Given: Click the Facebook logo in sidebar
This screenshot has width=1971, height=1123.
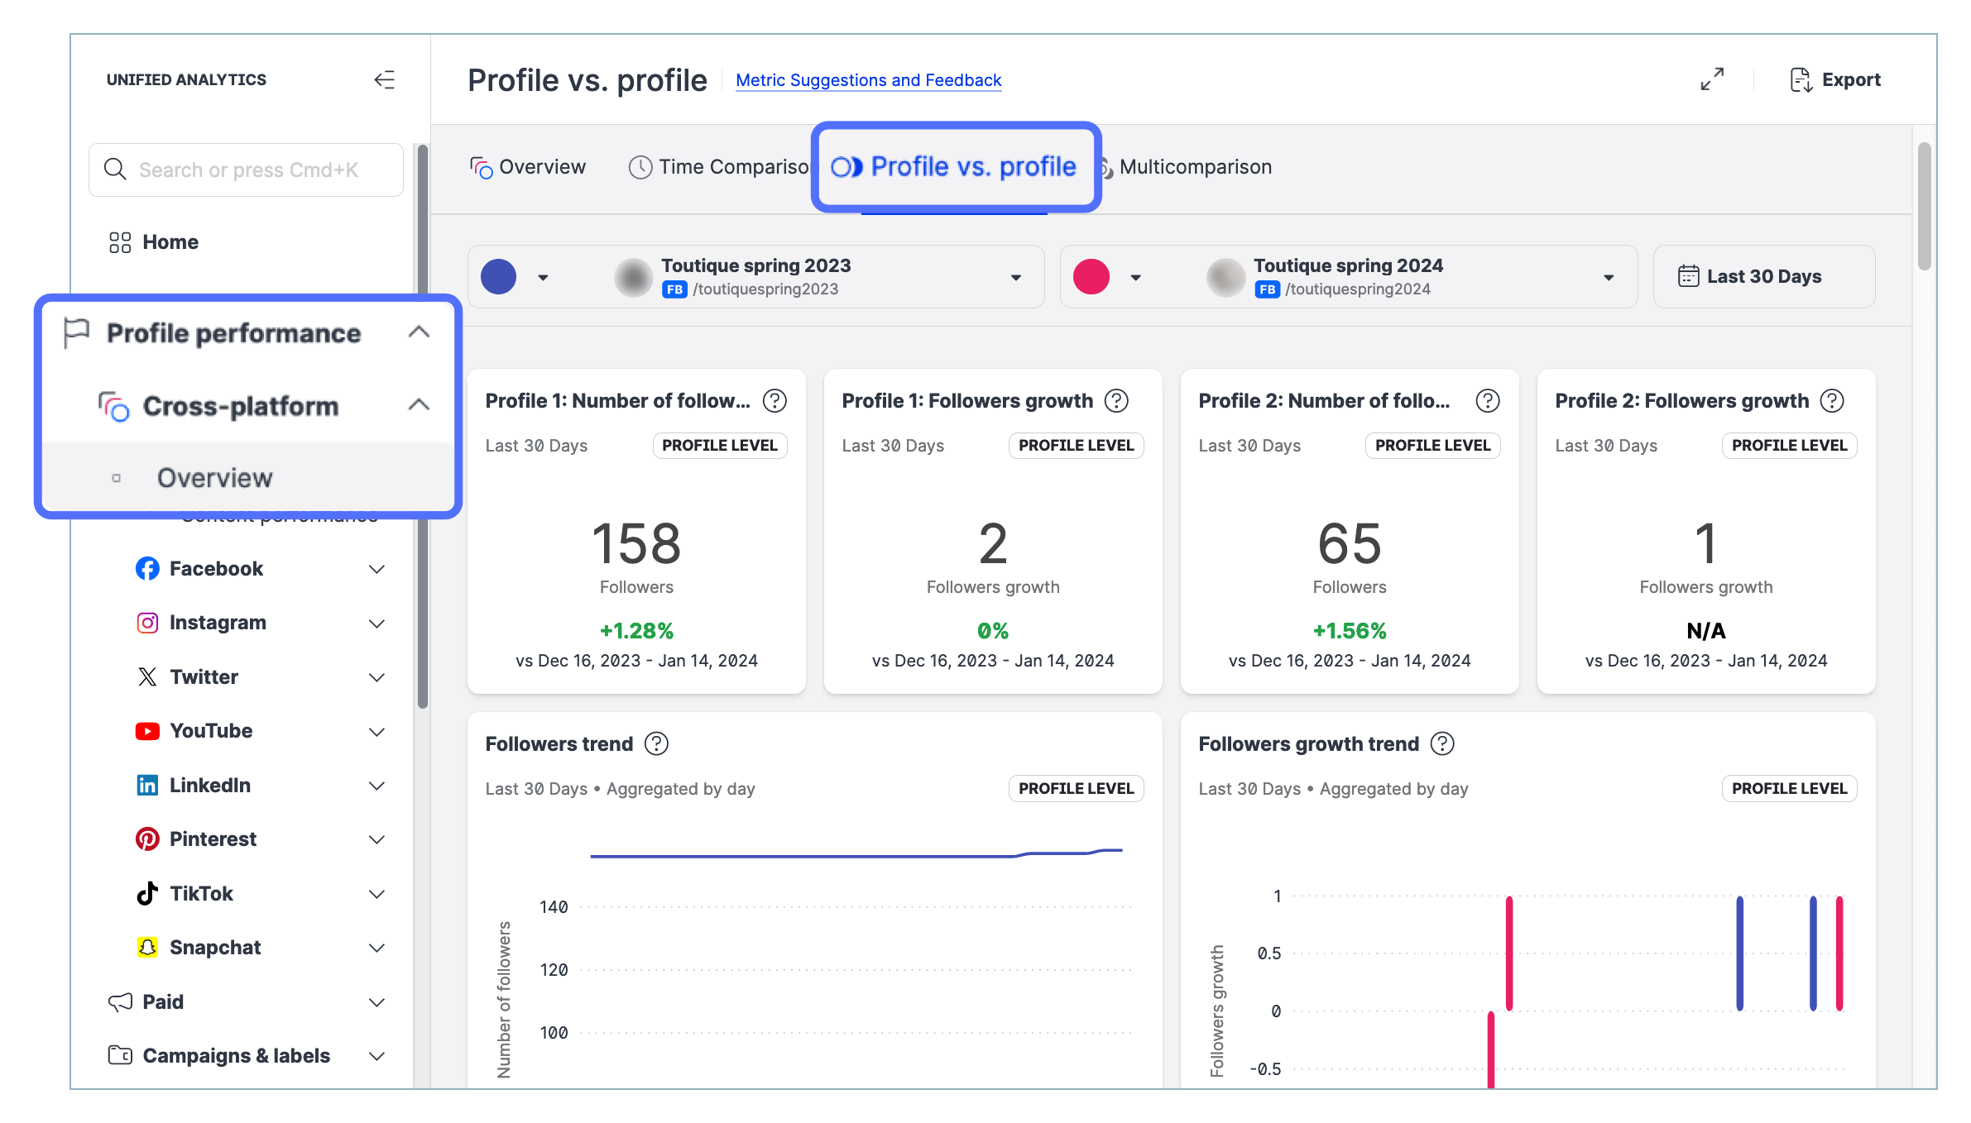Looking at the screenshot, I should coord(147,569).
